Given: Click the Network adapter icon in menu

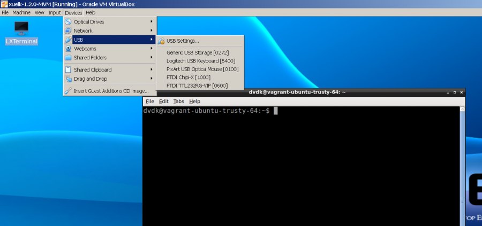Looking at the screenshot, I should 68,31.
